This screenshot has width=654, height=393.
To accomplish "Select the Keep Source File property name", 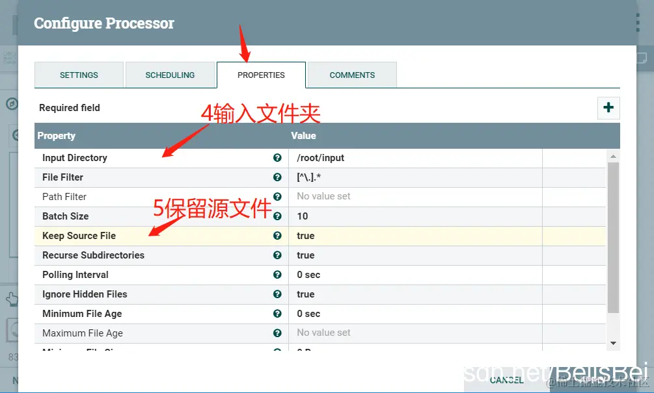I will [x=79, y=236].
